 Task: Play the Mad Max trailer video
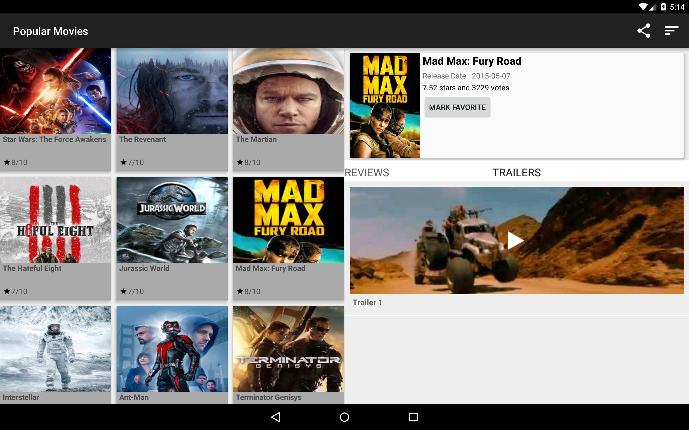tap(516, 240)
